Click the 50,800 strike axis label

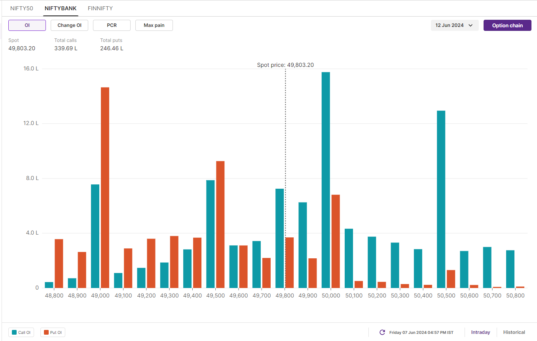[x=515, y=296]
